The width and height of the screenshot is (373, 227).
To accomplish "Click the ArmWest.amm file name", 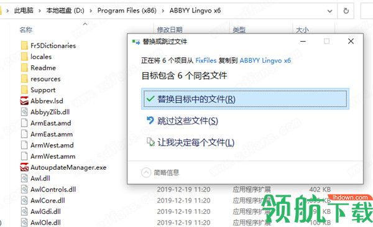I will point(53,156).
